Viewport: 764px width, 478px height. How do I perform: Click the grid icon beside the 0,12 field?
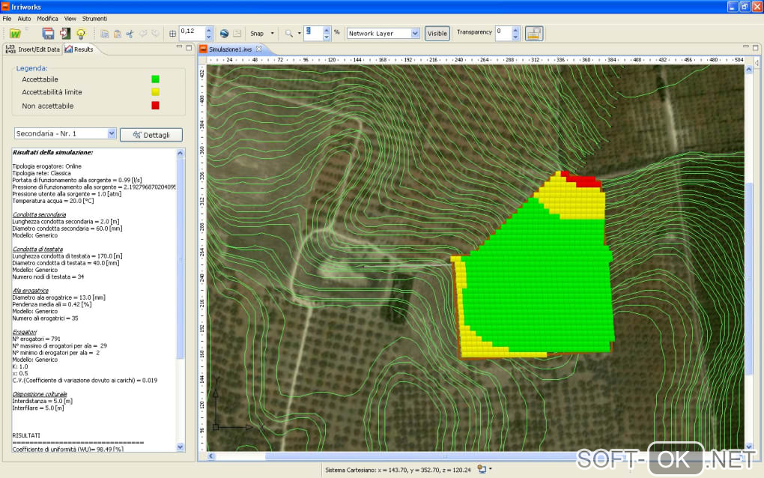click(173, 34)
